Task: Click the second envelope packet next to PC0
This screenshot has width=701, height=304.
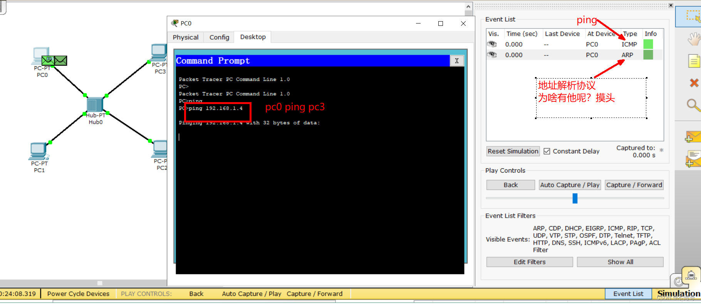Action: (x=60, y=60)
